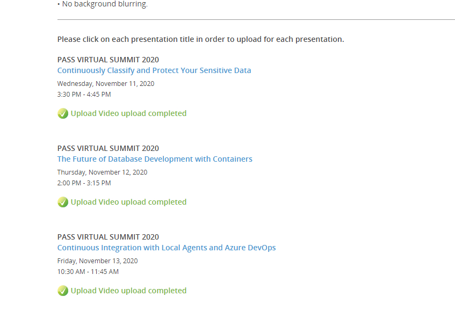Open 'Continuous Integration with Local Agents and Azure DevOps'
455x318 pixels.
coord(167,248)
